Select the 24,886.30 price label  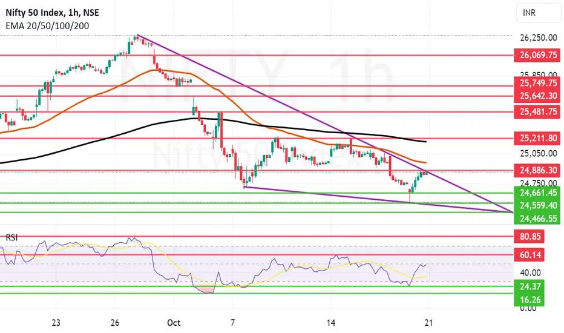pos(537,170)
